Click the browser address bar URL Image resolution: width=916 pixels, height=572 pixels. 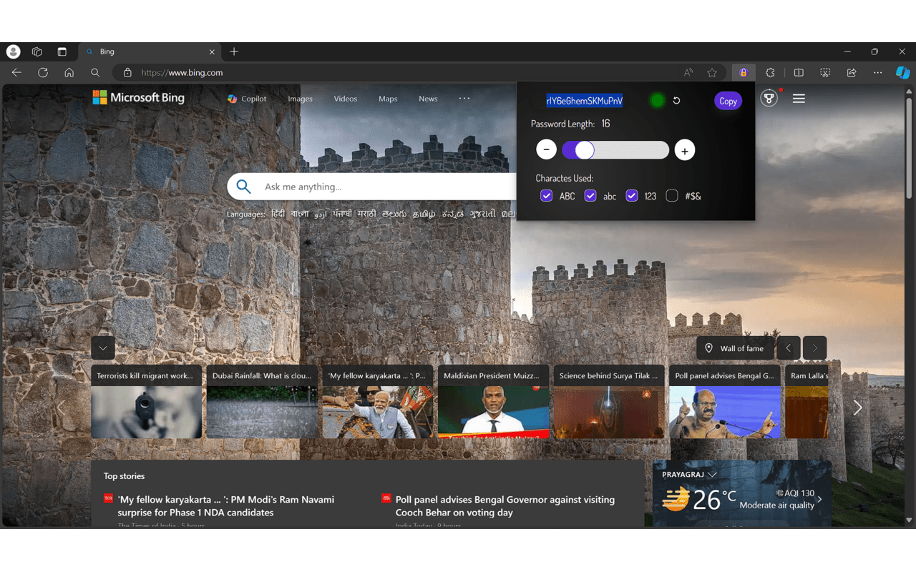click(x=182, y=72)
